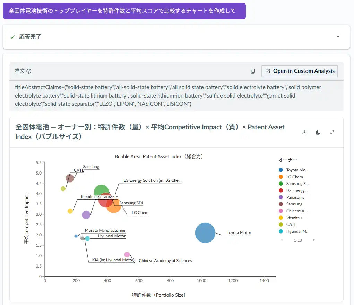Viewport: 354px width, 305px height.
Task: Toggle Idemitsu legend entry
Action: tap(292, 218)
